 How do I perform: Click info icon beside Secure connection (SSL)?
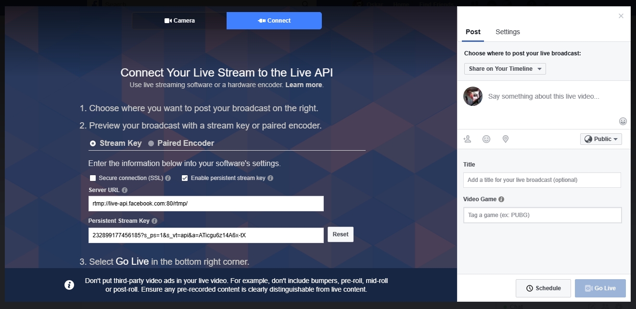(168, 178)
